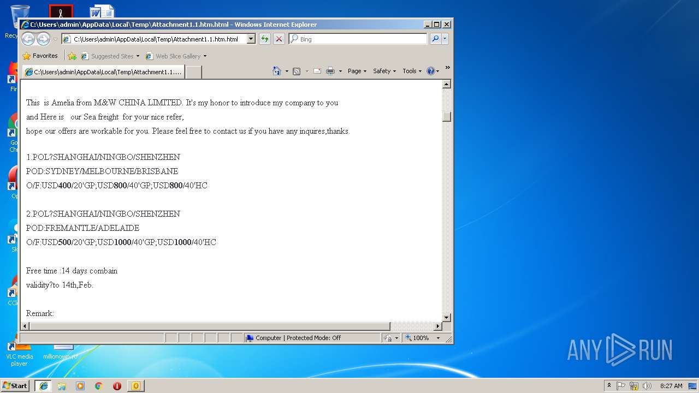Click the address bar file path
Viewport: 699px width, 393px height.
(156, 39)
